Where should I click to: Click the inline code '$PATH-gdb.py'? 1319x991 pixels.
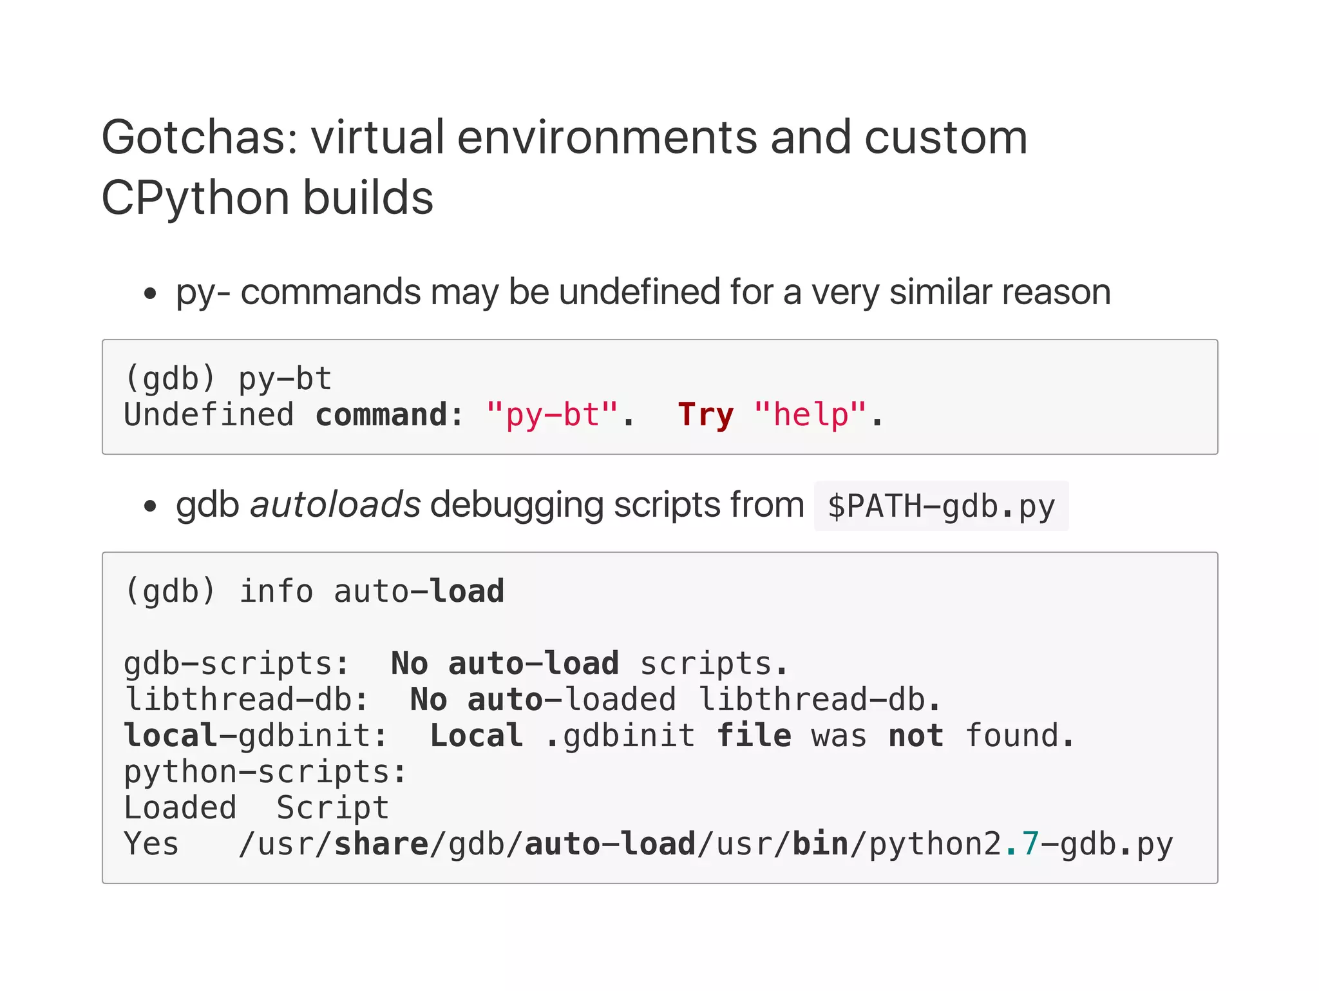941,506
